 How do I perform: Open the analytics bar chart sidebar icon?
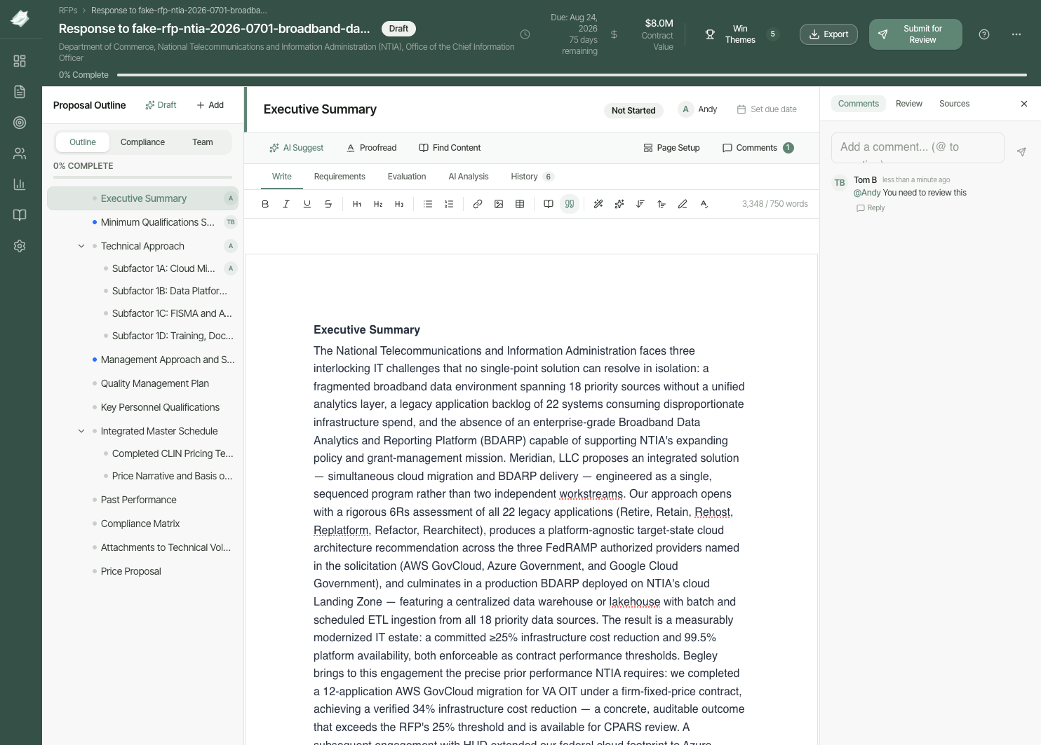[x=20, y=184]
